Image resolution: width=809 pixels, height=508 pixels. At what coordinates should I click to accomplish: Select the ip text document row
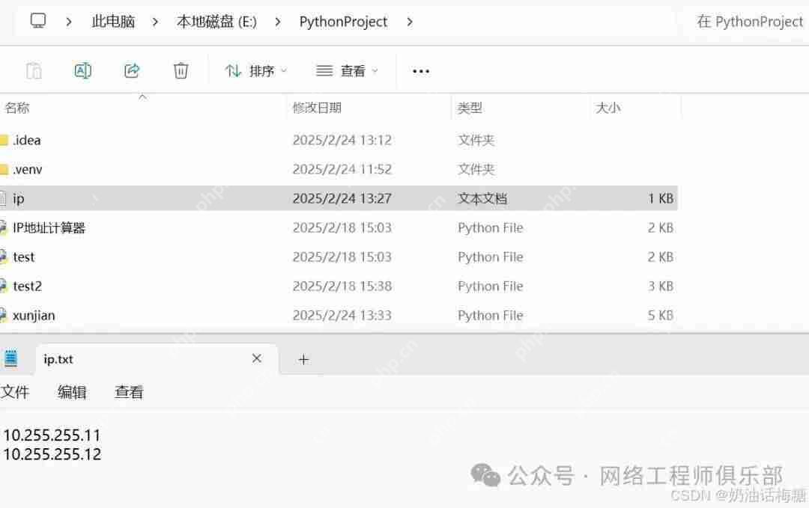point(339,198)
